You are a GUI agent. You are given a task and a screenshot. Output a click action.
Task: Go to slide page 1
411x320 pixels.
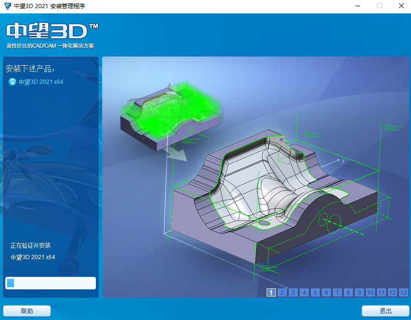[x=271, y=293]
